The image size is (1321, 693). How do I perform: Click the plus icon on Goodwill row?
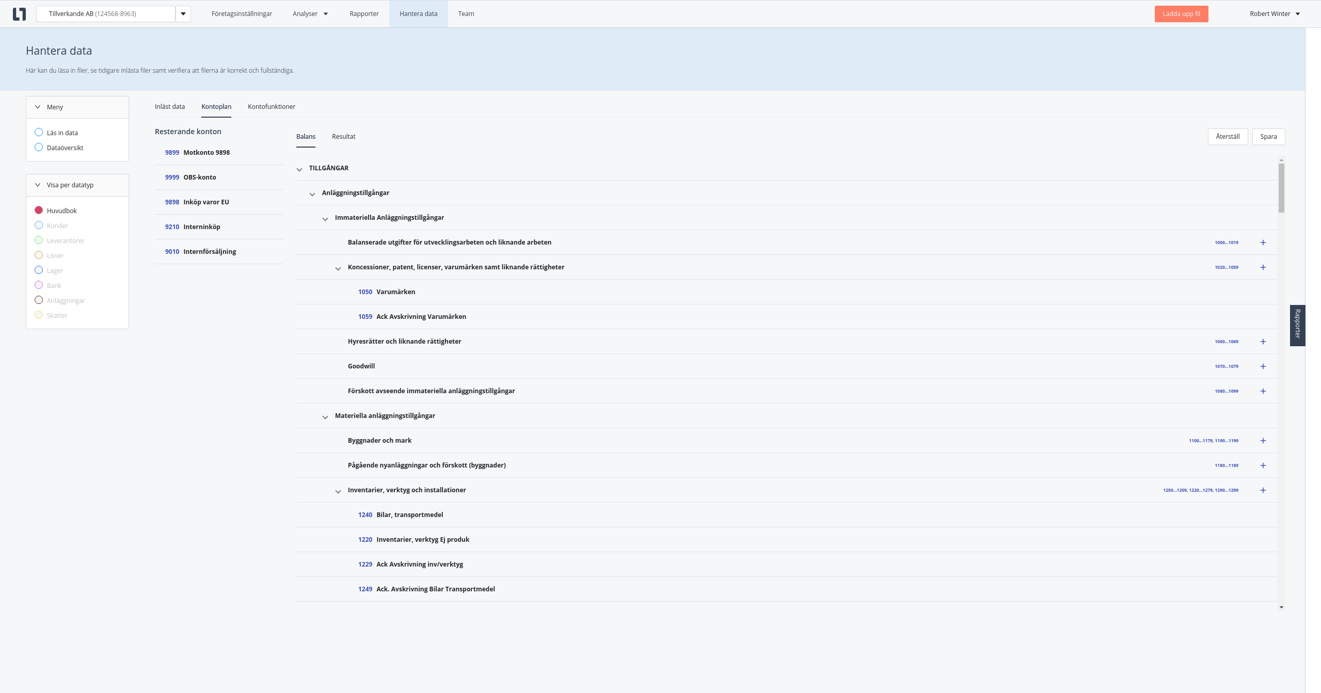pos(1263,366)
